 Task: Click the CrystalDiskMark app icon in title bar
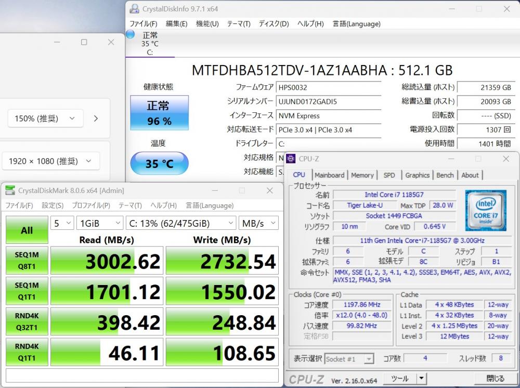coord(10,191)
